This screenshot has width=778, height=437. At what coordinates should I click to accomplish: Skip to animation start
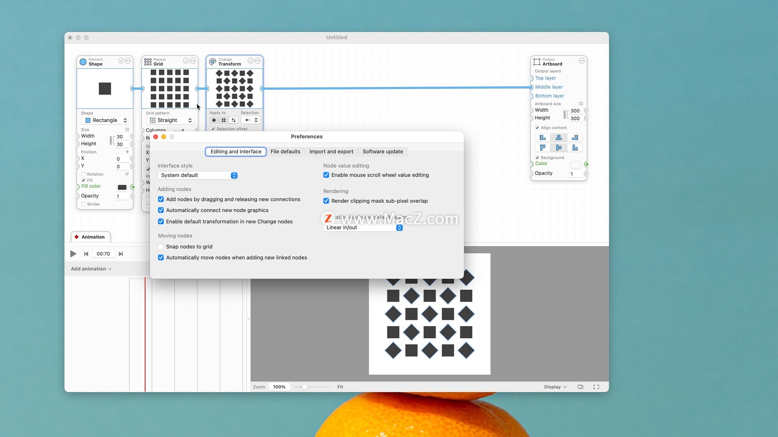coord(86,254)
